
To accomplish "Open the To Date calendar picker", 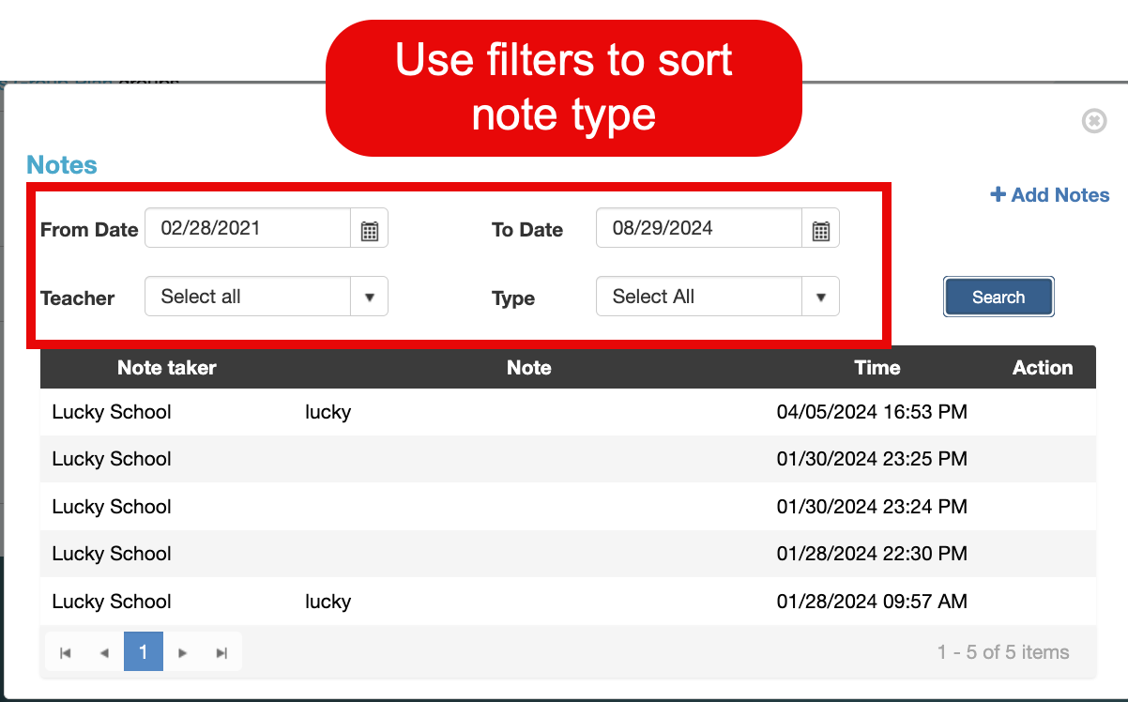I will [x=821, y=230].
